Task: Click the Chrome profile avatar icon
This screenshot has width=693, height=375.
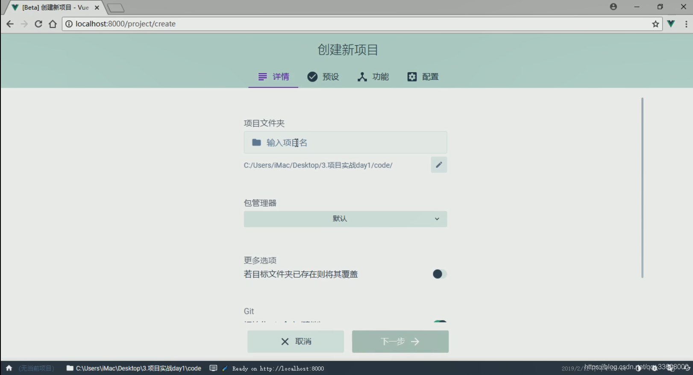Action: (614, 7)
